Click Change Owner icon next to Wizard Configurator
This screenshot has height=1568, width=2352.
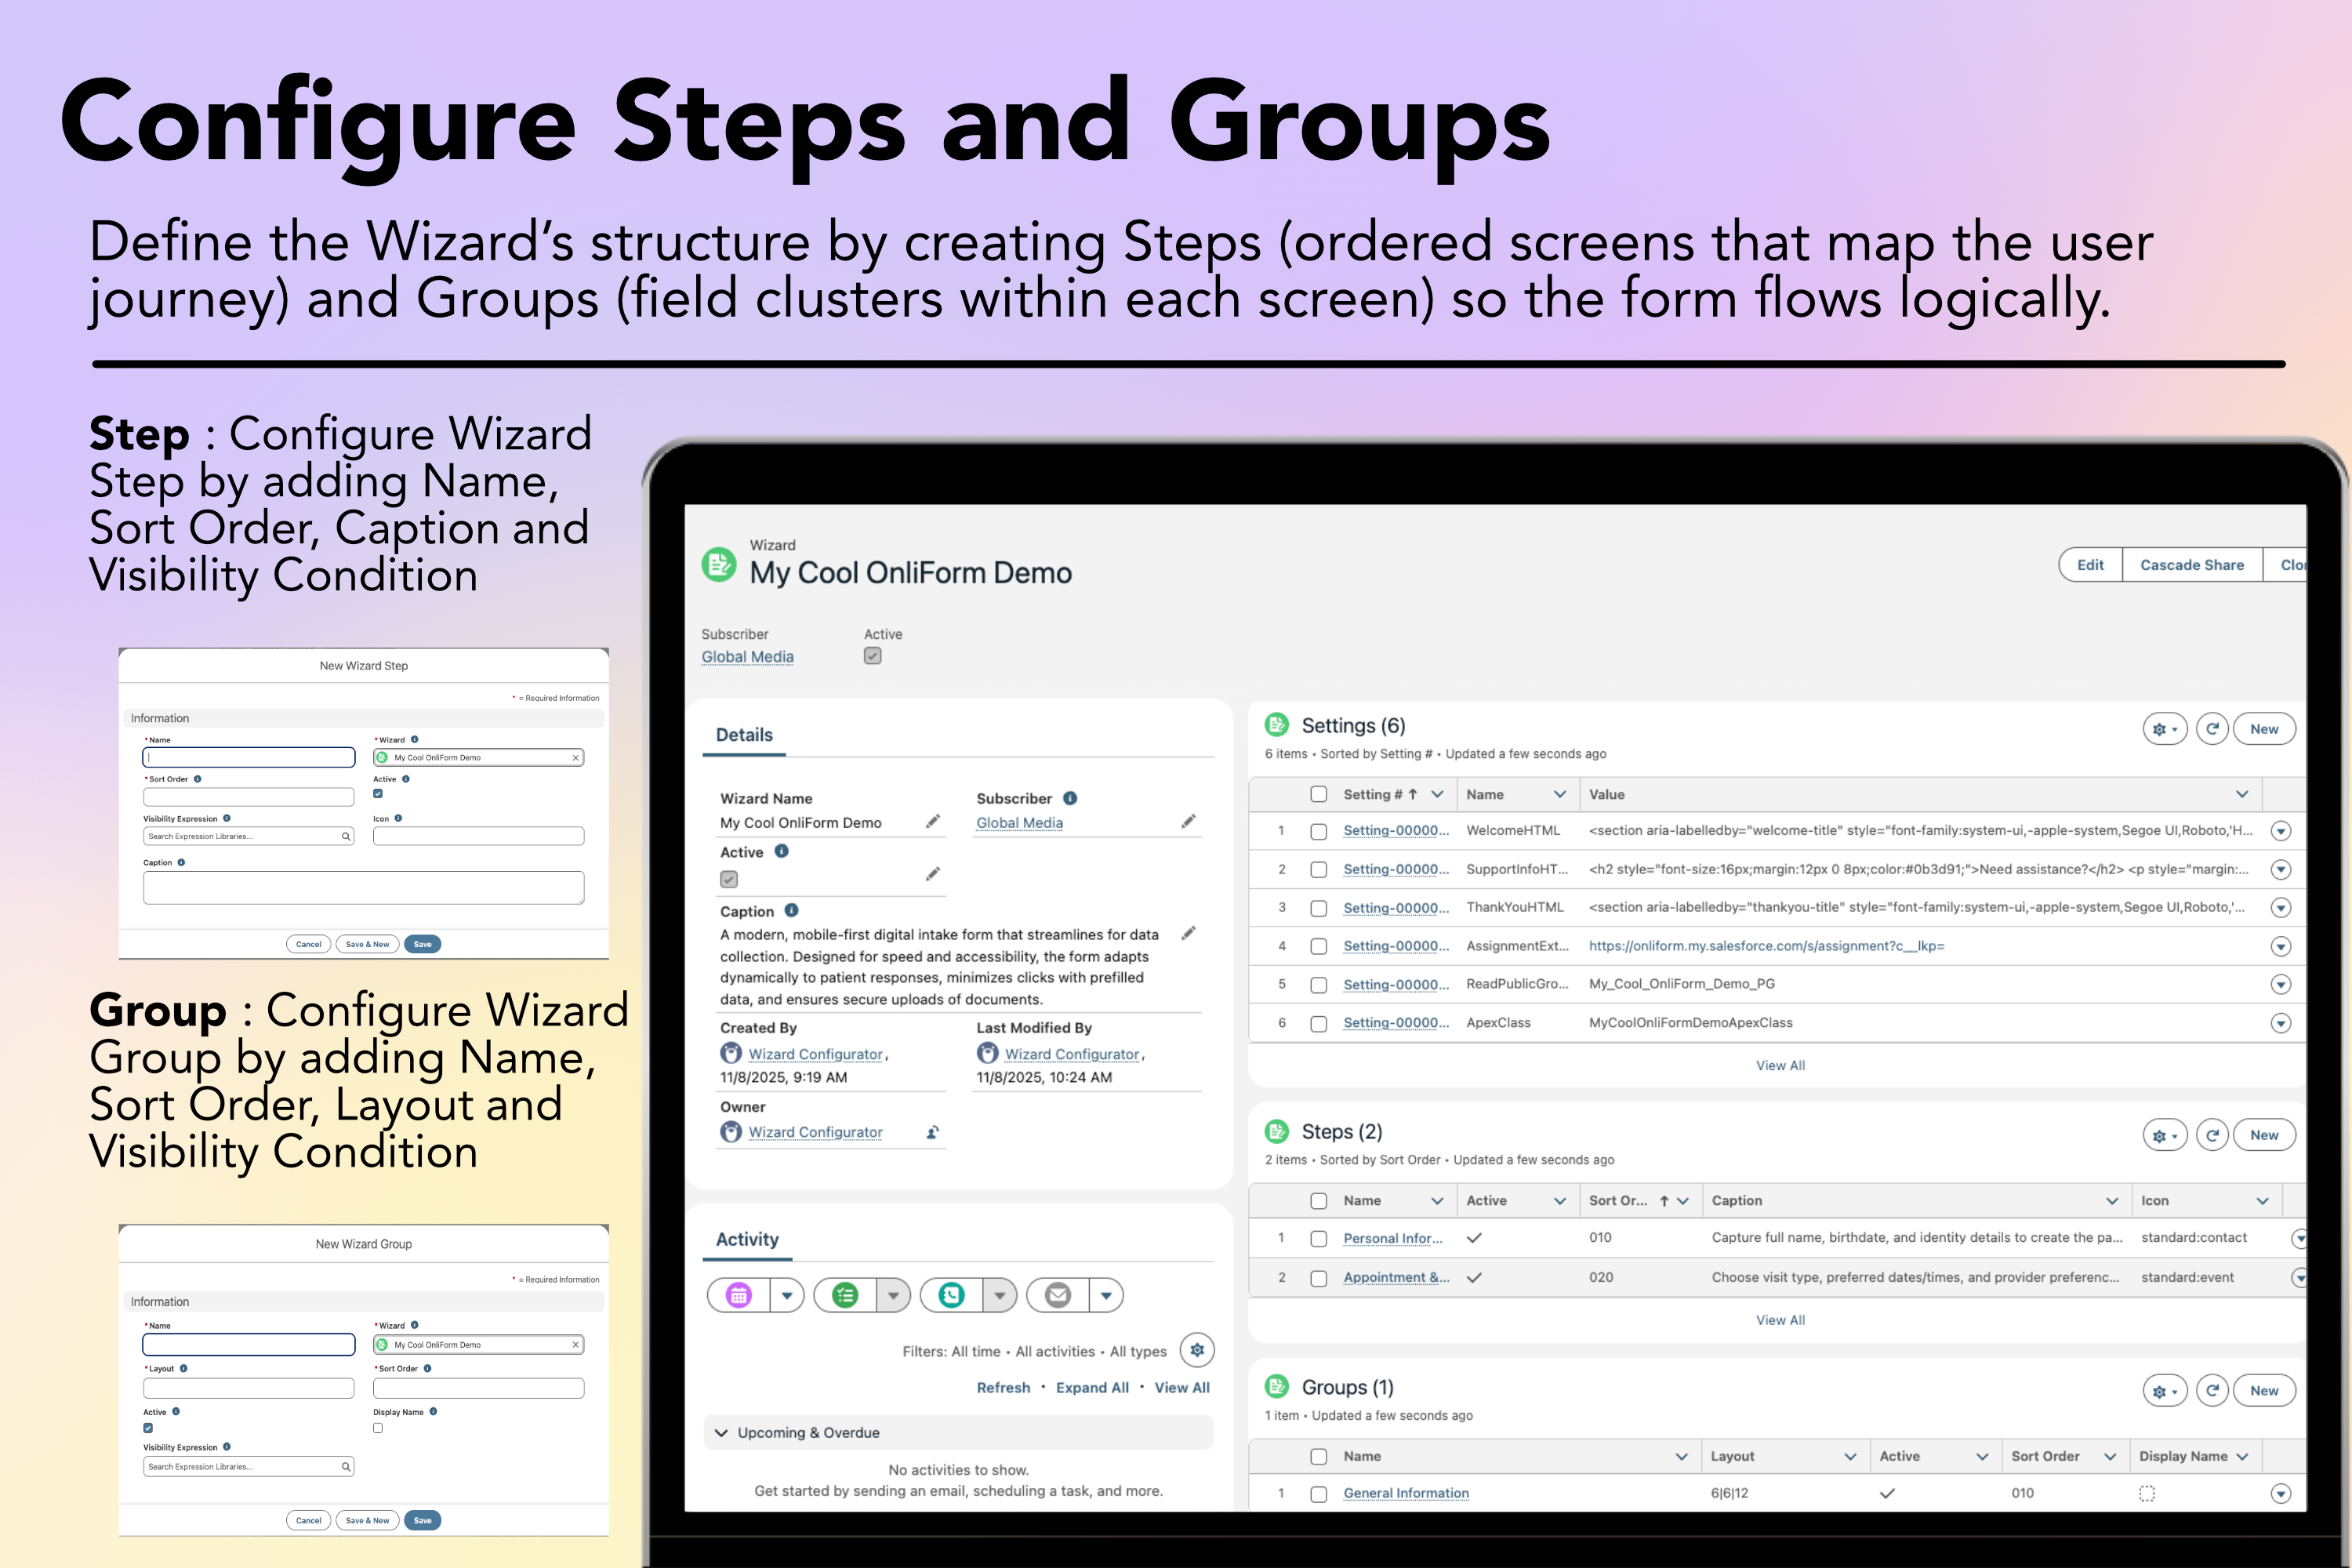[x=932, y=1132]
